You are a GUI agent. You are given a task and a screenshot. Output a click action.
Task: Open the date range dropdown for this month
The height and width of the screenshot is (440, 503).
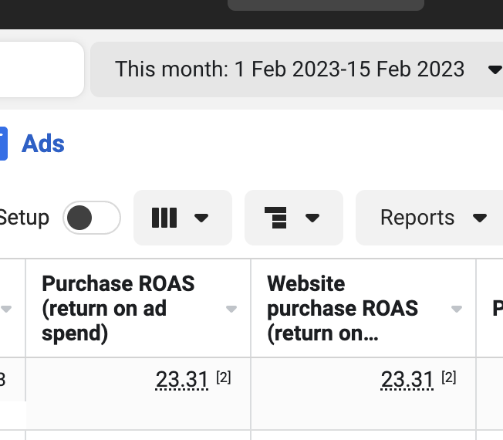(297, 69)
